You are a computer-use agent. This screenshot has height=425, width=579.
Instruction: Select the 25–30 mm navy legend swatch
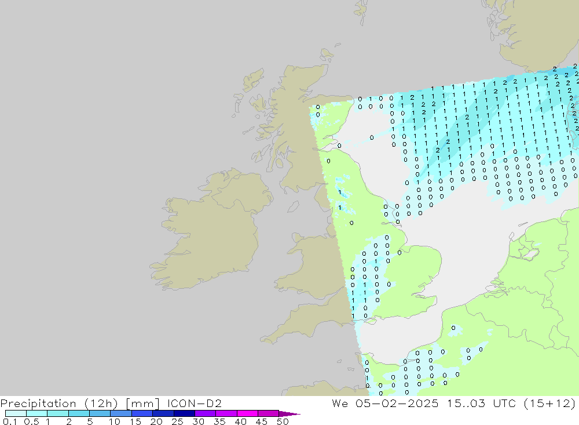[x=184, y=413]
